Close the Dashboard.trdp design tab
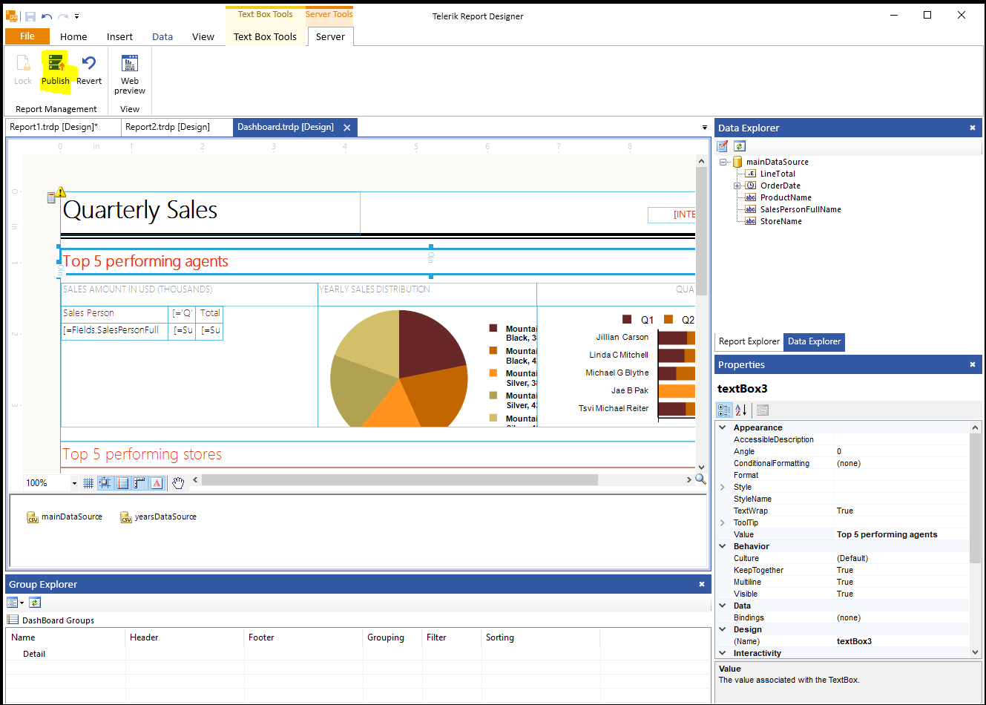 coord(346,128)
